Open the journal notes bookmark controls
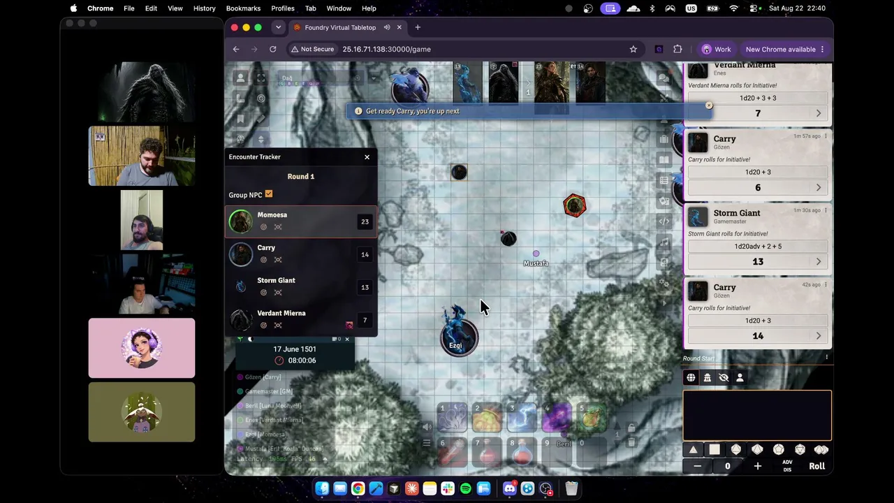 point(241,119)
